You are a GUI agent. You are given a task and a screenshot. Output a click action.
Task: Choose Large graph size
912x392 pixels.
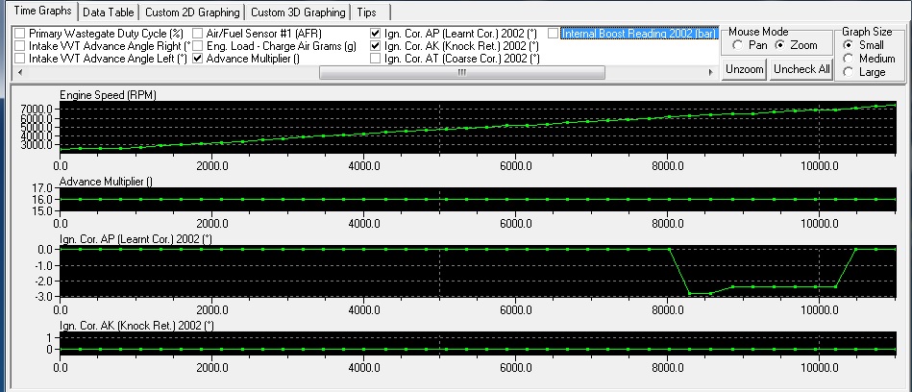coord(850,72)
